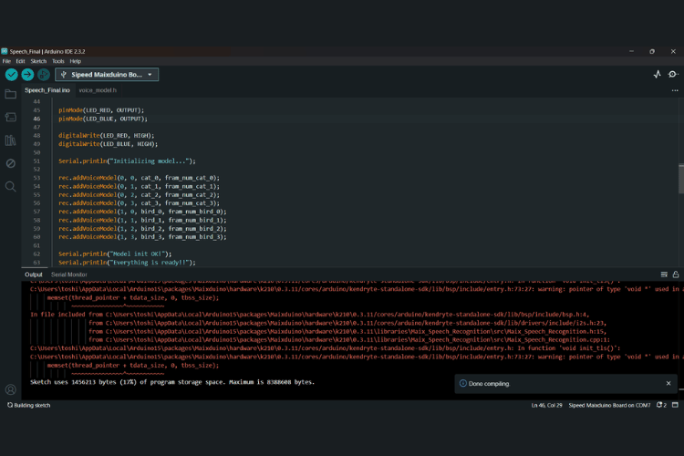Open the Debug sidebar icon
The width and height of the screenshot is (684, 456).
click(10, 163)
